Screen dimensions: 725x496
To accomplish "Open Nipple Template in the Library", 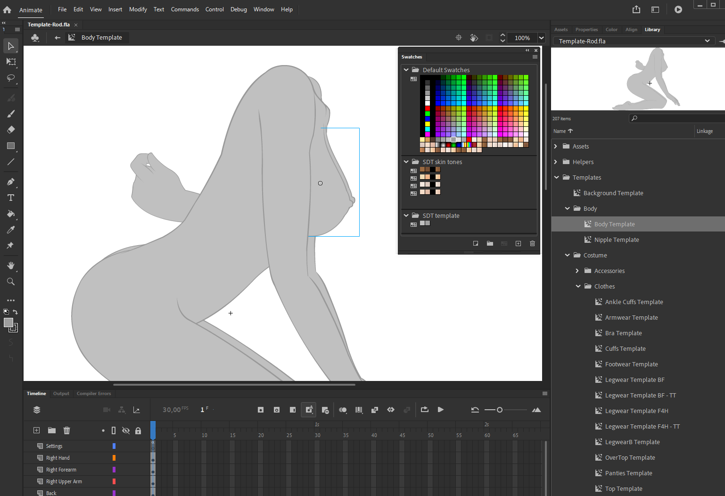I will 616,240.
